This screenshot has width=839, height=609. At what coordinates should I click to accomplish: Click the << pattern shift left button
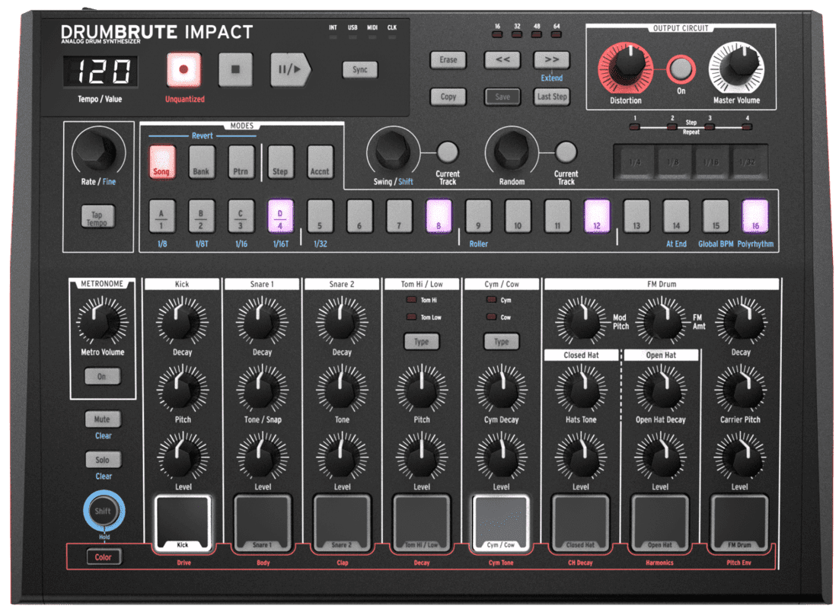(502, 60)
